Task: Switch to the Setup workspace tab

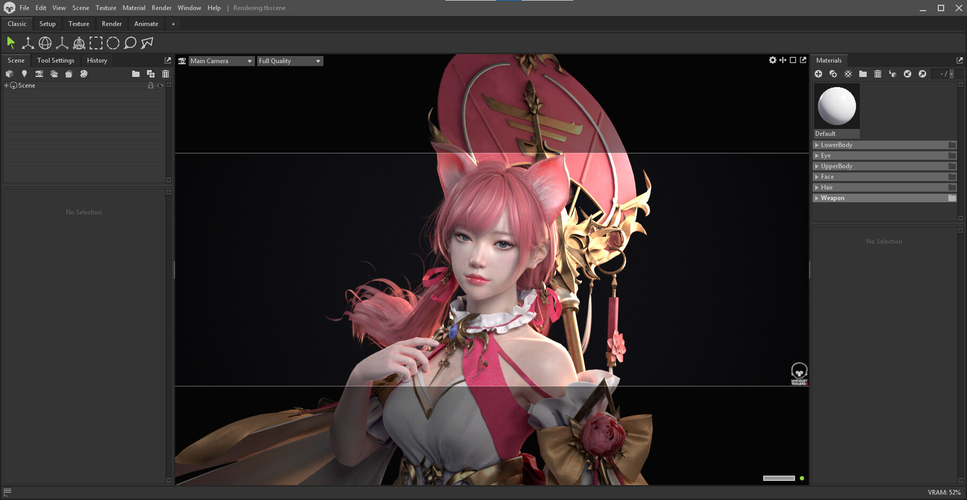Action: (47, 24)
